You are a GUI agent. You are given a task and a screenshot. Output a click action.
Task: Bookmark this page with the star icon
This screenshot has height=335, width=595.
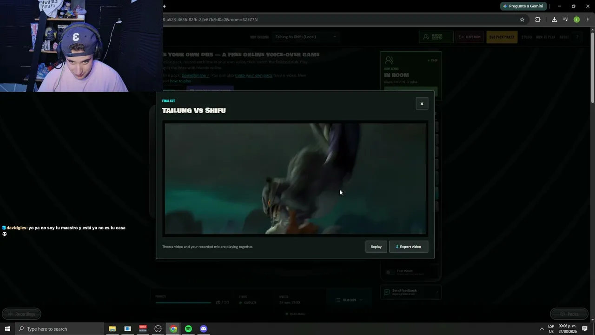click(x=522, y=20)
